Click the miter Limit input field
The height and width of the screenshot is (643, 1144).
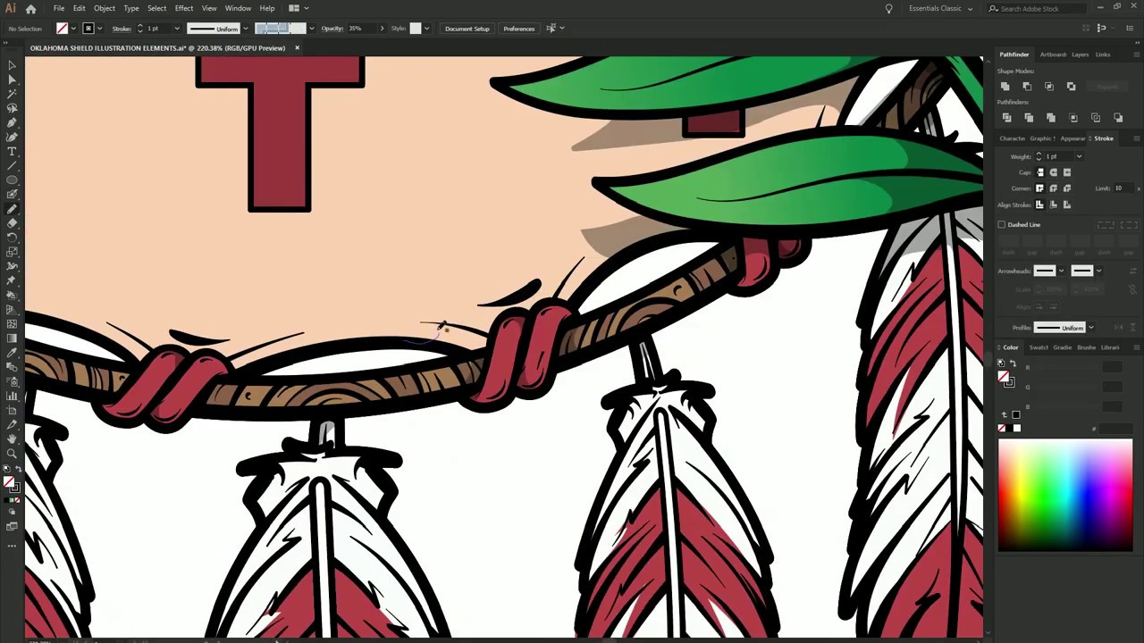pyautogui.click(x=1123, y=188)
